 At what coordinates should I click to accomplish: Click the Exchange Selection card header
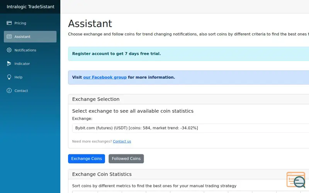188,99
